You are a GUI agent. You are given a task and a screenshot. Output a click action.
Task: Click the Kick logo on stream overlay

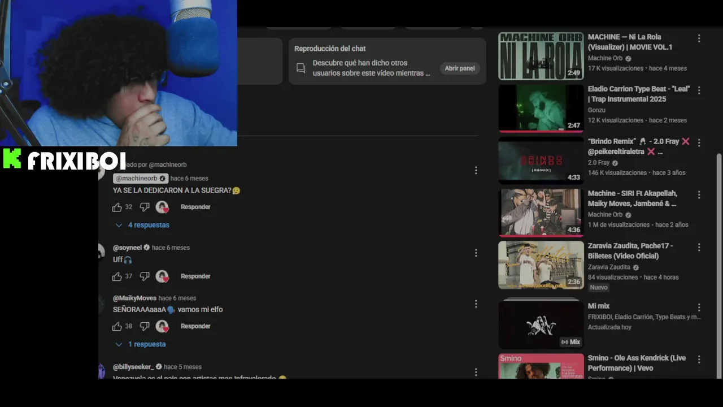pos(12,159)
